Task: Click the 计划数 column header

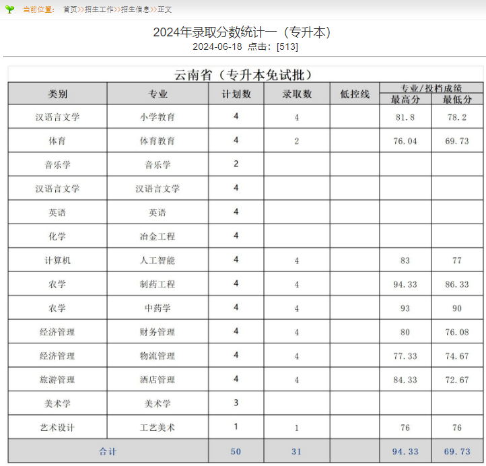Action: (x=236, y=94)
